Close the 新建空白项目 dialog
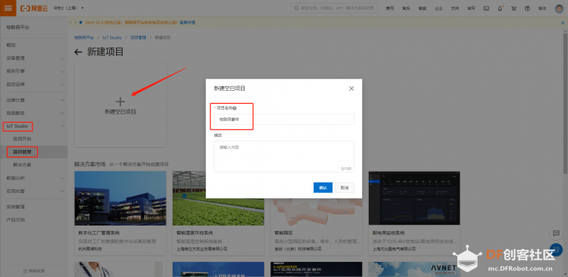568x277 pixels. (351, 89)
